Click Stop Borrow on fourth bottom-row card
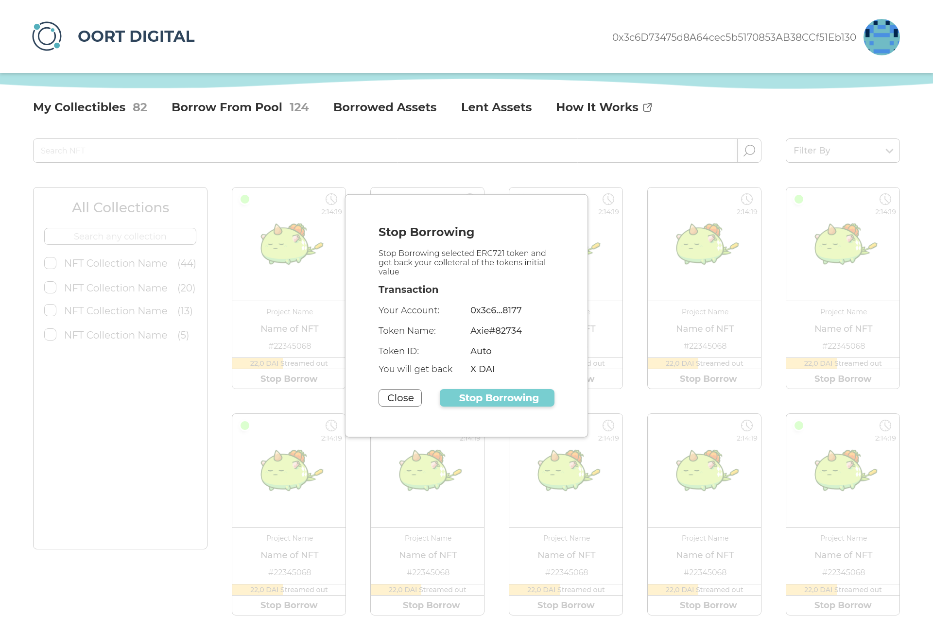The image size is (933, 631). click(x=704, y=605)
